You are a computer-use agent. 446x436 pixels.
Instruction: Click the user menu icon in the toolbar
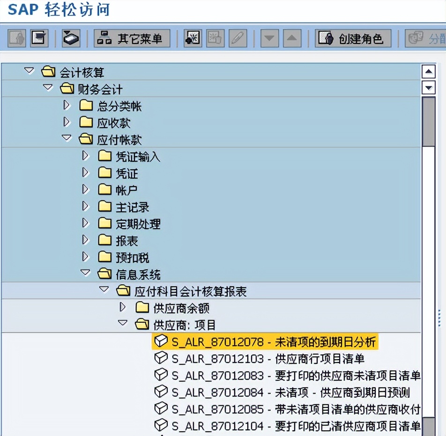[x=16, y=38]
